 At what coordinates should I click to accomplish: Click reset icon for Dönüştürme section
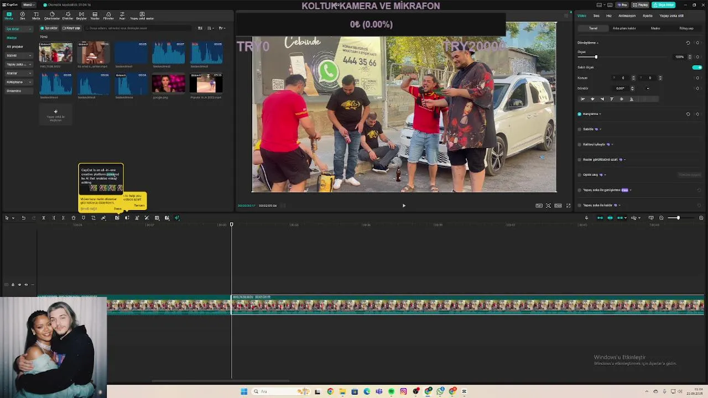tap(688, 43)
